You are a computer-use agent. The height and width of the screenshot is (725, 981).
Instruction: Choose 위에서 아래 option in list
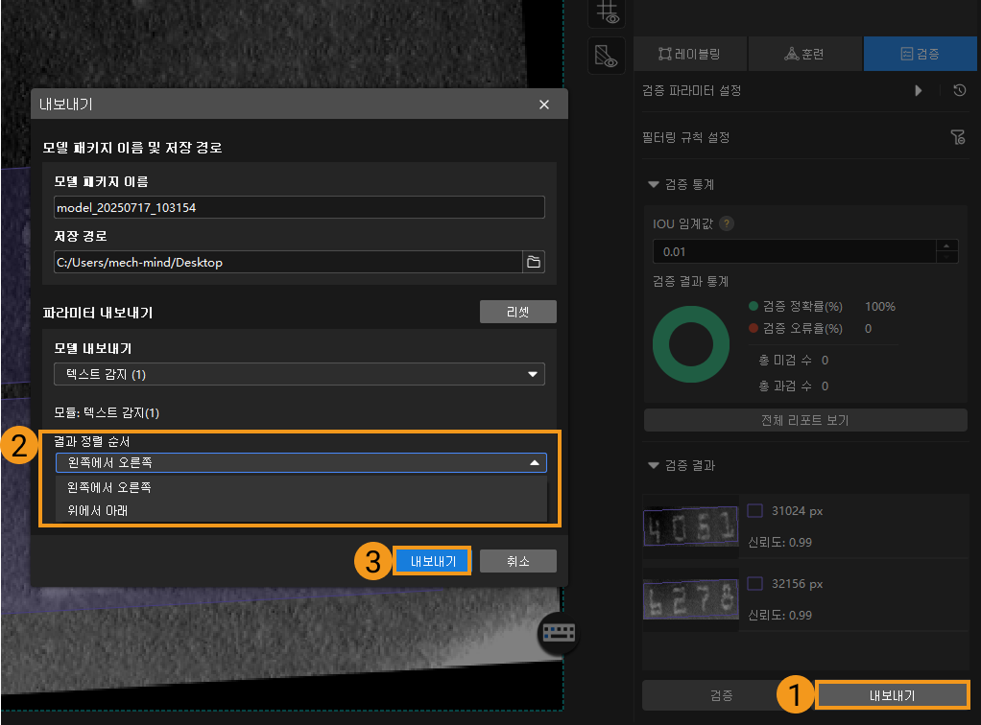(301, 510)
